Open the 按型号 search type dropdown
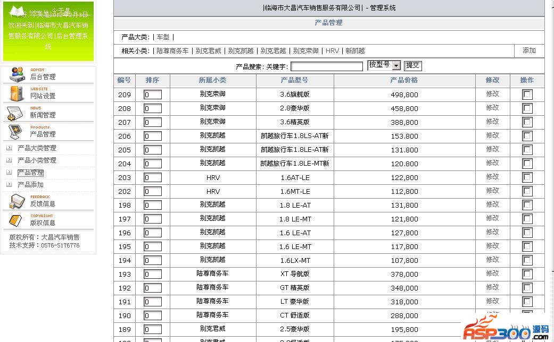This screenshot has width=554, height=342. [384, 65]
